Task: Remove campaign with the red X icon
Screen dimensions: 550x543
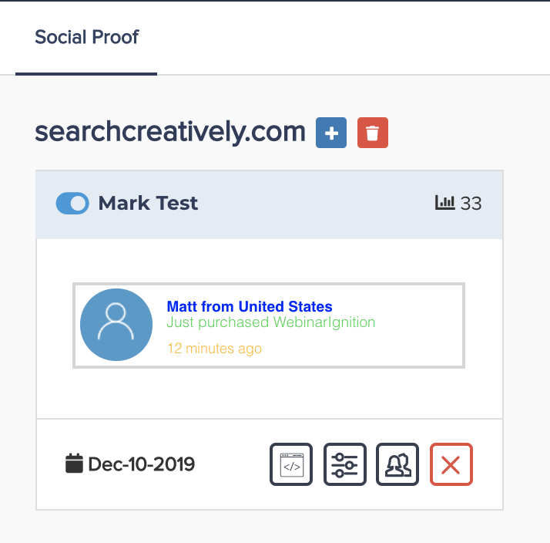Action: point(451,464)
